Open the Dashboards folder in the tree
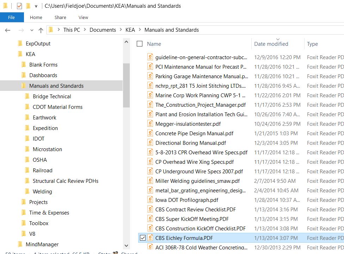The width and height of the screenshot is (344, 254). point(43,75)
